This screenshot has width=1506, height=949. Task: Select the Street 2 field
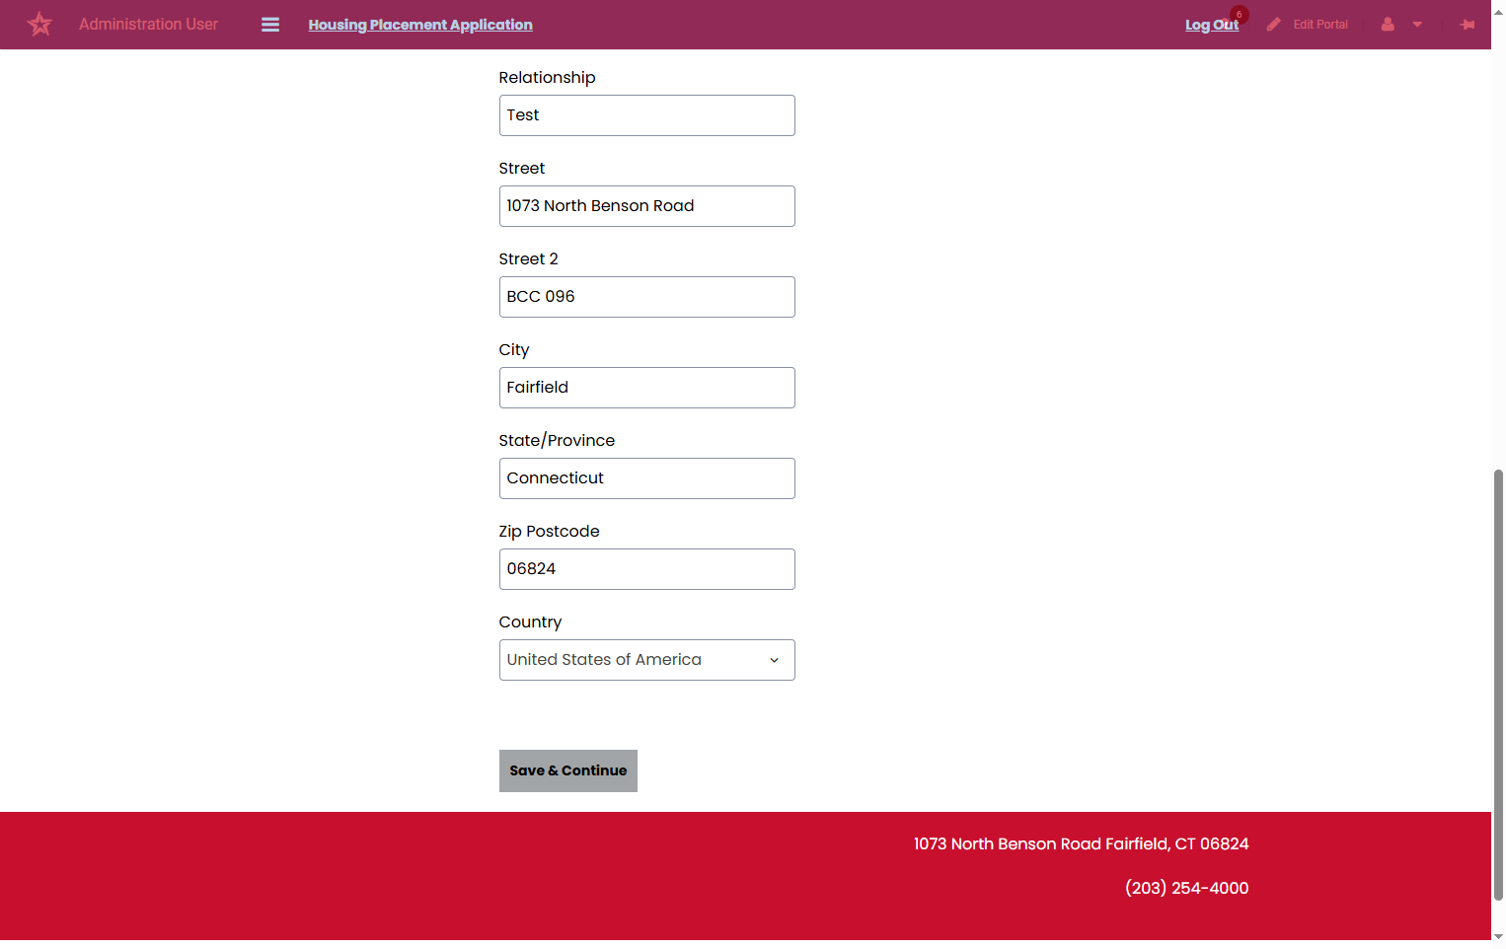[646, 297]
